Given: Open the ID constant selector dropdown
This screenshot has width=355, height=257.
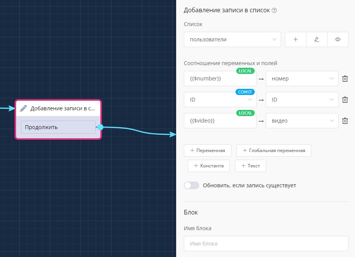Looking at the screenshot, I should (x=220, y=100).
